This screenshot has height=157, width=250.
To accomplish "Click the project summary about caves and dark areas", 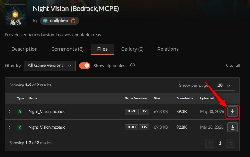I will coord(53,35).
